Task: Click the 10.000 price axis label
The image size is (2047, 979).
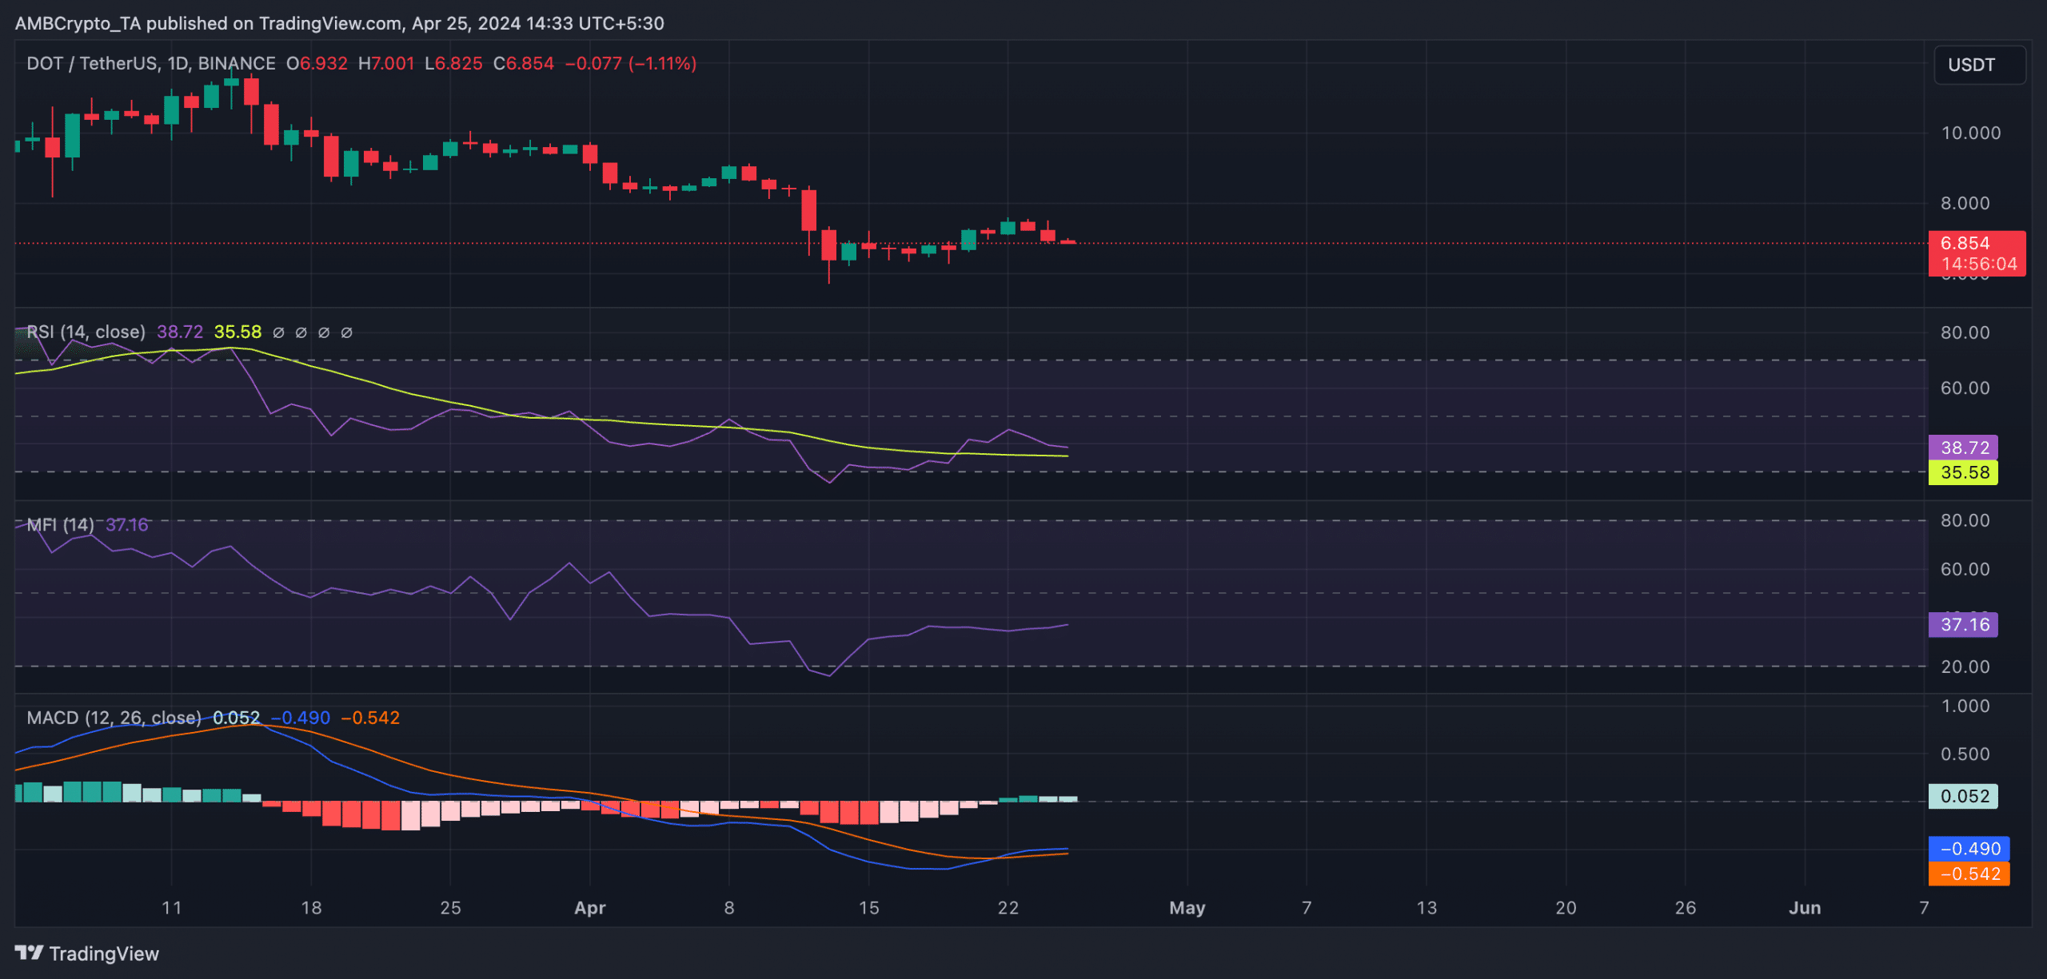Action: pyautogui.click(x=1971, y=133)
